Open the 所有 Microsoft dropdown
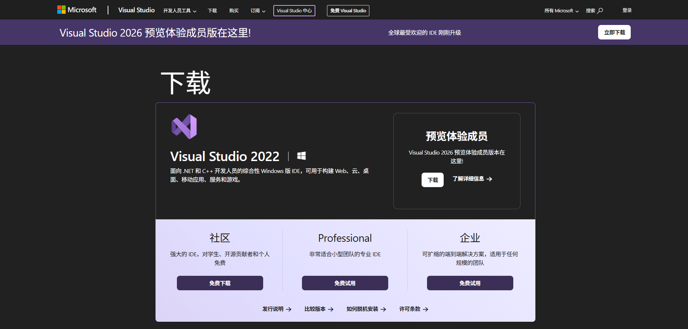This screenshot has height=329, width=688. tap(561, 10)
